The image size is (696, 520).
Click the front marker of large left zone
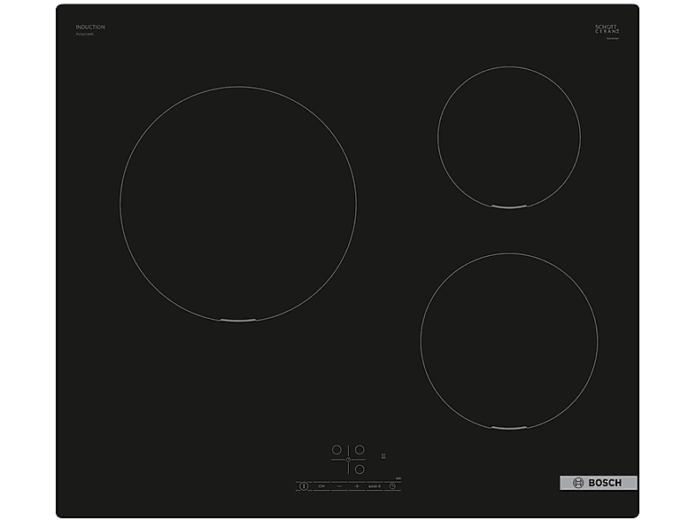coord(237,320)
